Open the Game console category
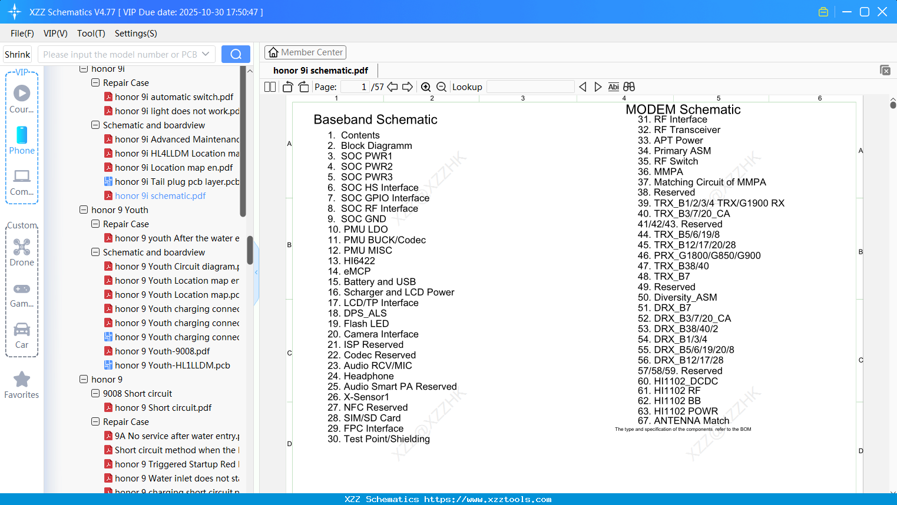Viewport: 897px width, 505px height. click(x=22, y=295)
